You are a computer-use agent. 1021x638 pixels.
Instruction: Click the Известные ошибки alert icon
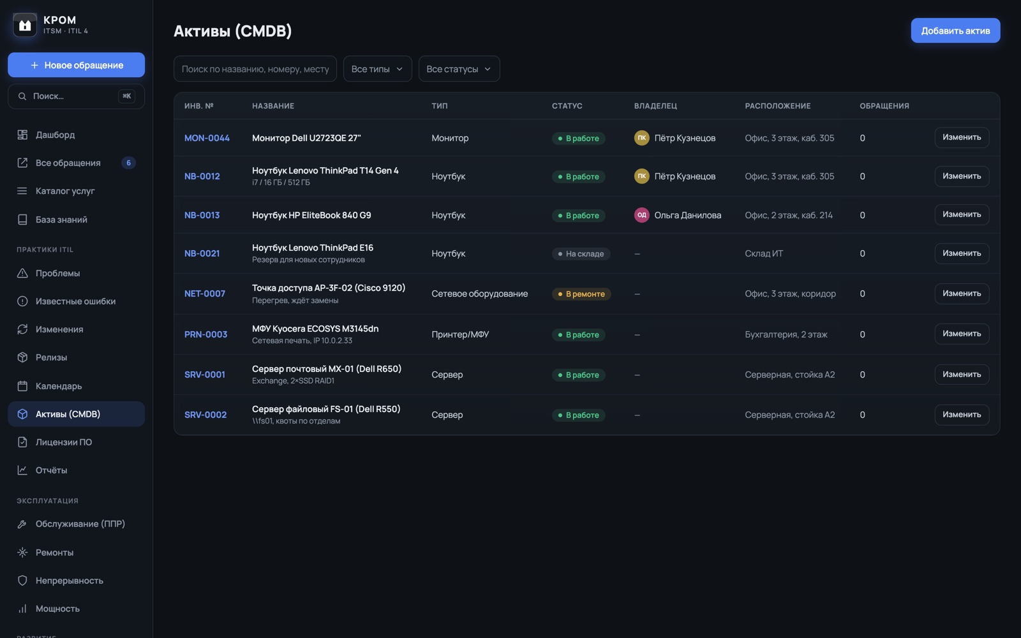coord(22,301)
